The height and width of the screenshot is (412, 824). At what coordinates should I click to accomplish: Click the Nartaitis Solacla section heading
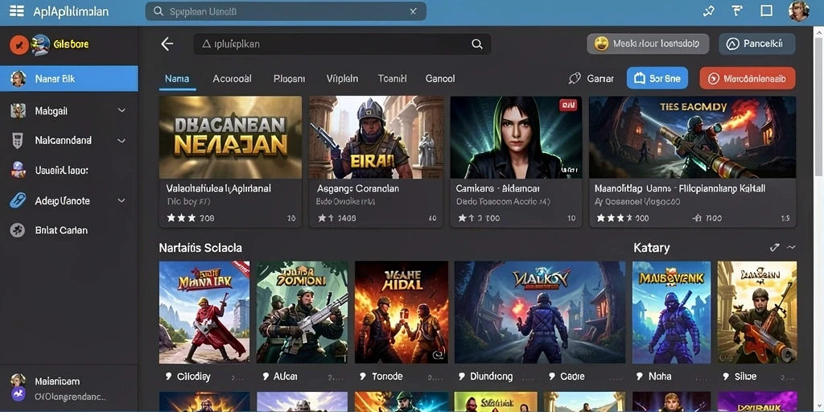pyautogui.click(x=200, y=248)
